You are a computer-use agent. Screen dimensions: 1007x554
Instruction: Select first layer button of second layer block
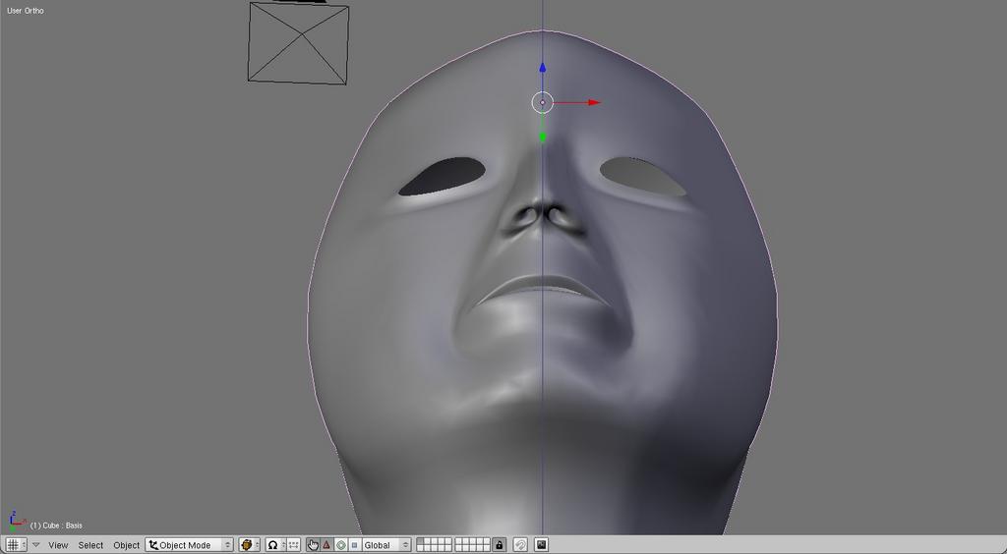pos(458,542)
